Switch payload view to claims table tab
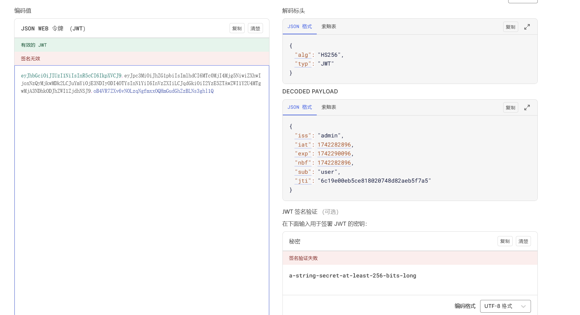The image size is (580, 315). click(329, 107)
